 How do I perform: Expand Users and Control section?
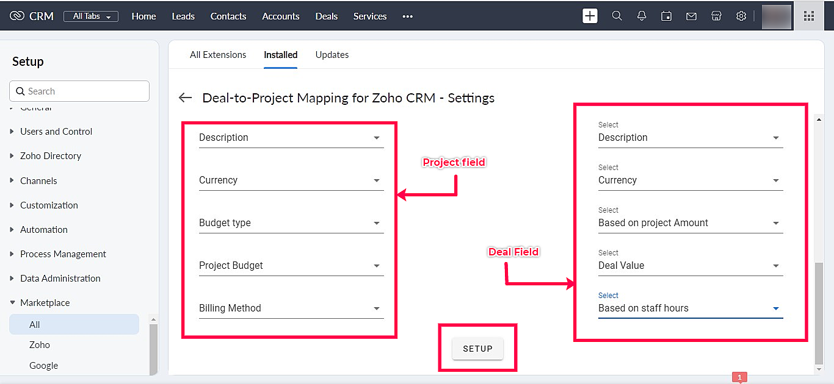point(56,132)
